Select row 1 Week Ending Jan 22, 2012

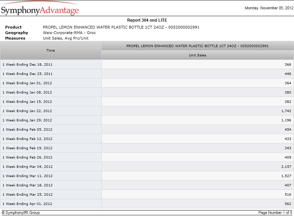[147, 111]
